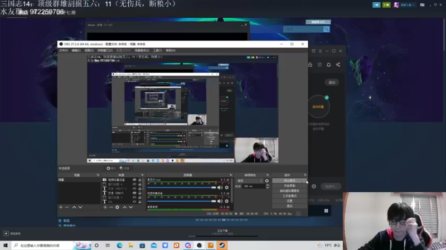This screenshot has width=446, height=250.
Task: Remove the selected scene with the minus icon
Action: coord(67,207)
